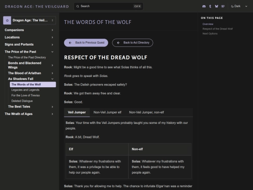Click the search magnifier icon

pos(78,6)
